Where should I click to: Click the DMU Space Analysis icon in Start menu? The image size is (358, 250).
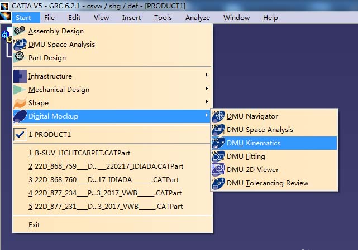tap(20, 44)
